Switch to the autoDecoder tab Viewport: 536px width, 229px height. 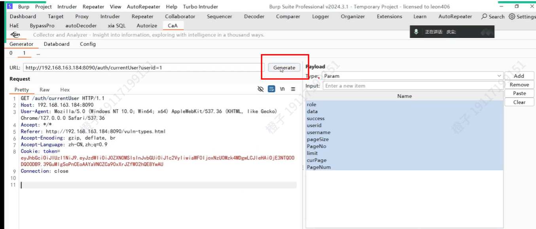point(81,26)
